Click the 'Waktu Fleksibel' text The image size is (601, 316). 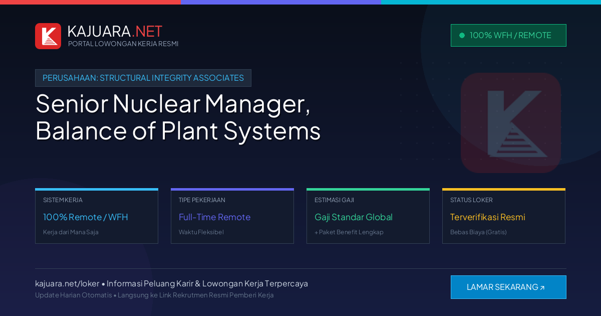click(201, 232)
